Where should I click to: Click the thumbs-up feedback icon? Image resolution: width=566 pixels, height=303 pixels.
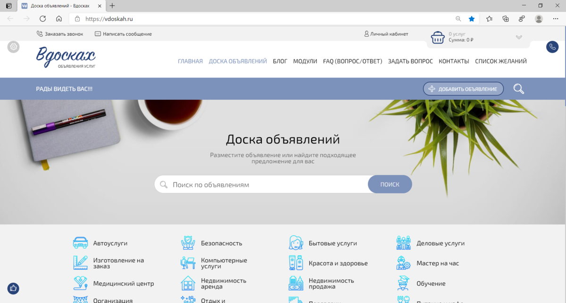[13, 288]
